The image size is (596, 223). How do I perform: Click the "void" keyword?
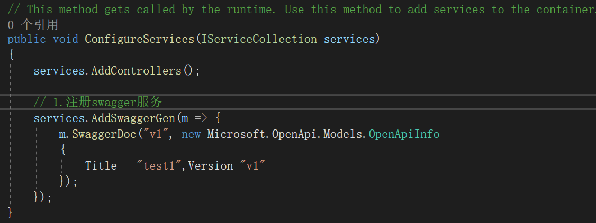tap(66, 39)
